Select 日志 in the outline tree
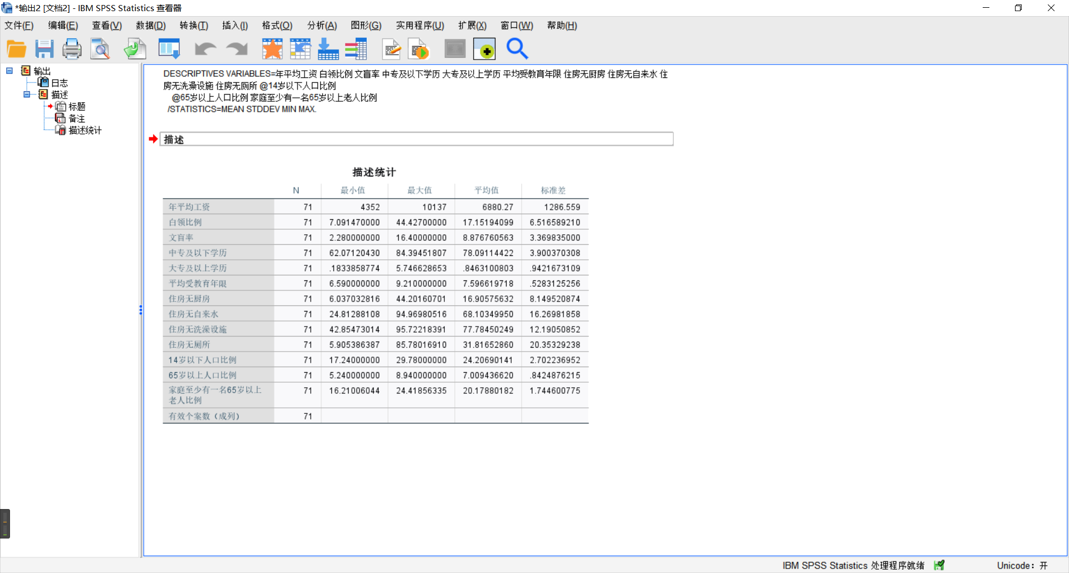The width and height of the screenshot is (1069, 573). [x=59, y=83]
